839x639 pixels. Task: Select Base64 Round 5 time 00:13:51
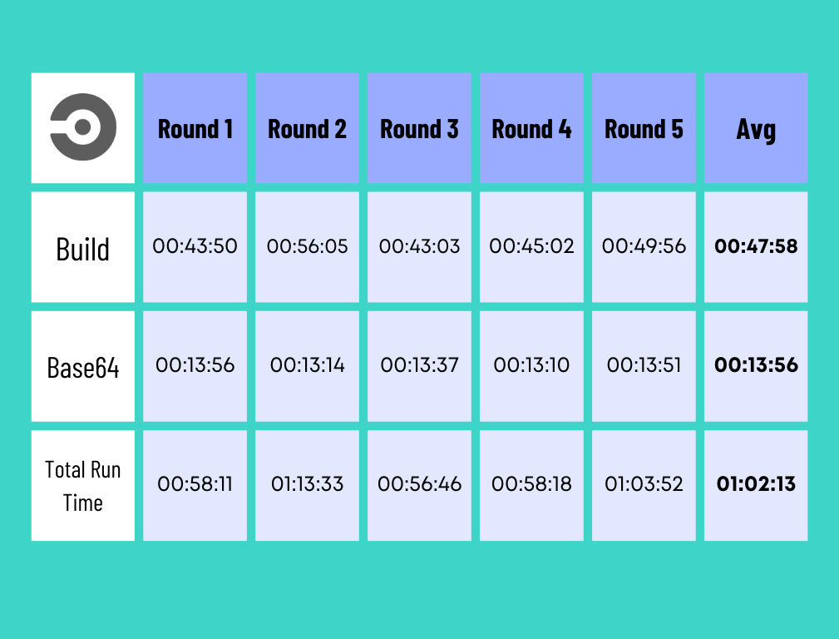tap(644, 365)
